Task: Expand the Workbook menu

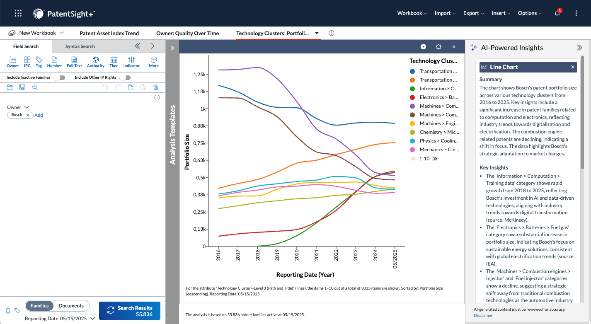Action: click(412, 13)
